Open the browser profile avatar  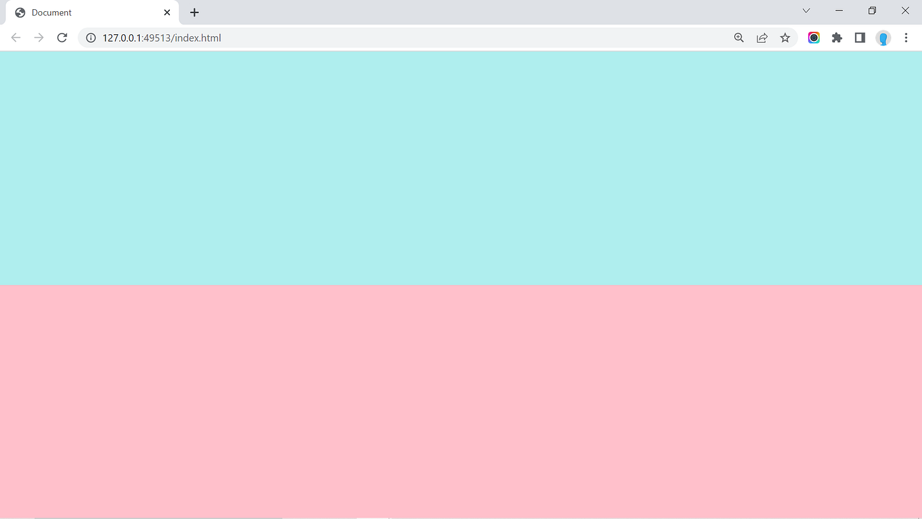coord(882,38)
